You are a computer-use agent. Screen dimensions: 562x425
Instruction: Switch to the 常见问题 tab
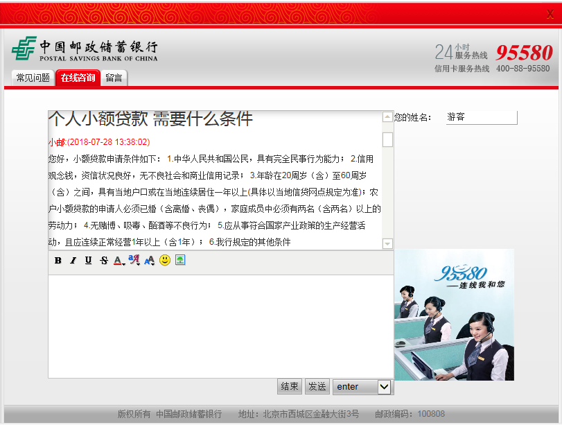point(33,78)
